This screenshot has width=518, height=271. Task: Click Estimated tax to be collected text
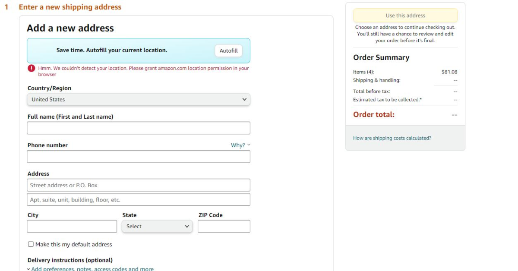[387, 100]
